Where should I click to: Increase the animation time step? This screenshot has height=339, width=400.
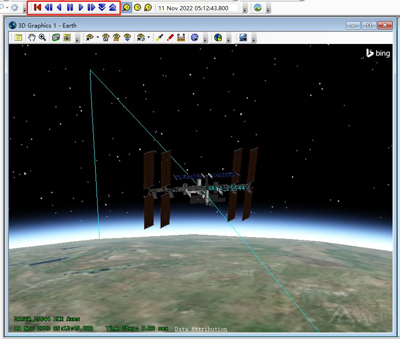[112, 7]
